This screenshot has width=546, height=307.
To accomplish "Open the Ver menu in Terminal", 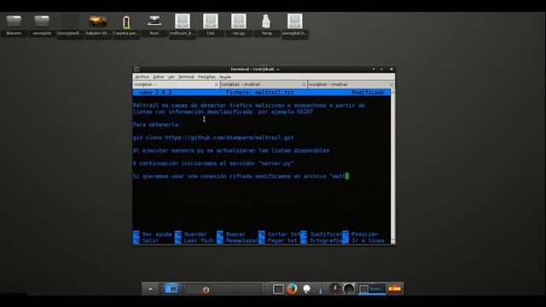I will coord(171,77).
